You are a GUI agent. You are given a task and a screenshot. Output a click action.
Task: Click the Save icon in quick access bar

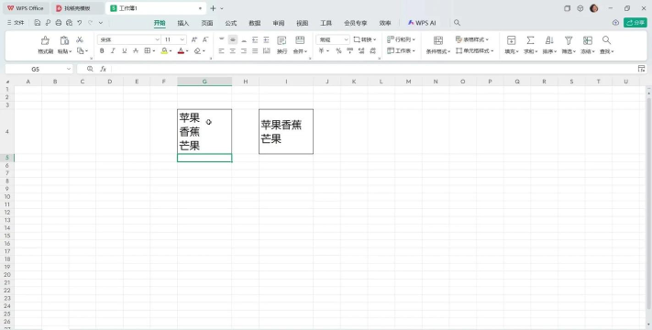click(38, 23)
